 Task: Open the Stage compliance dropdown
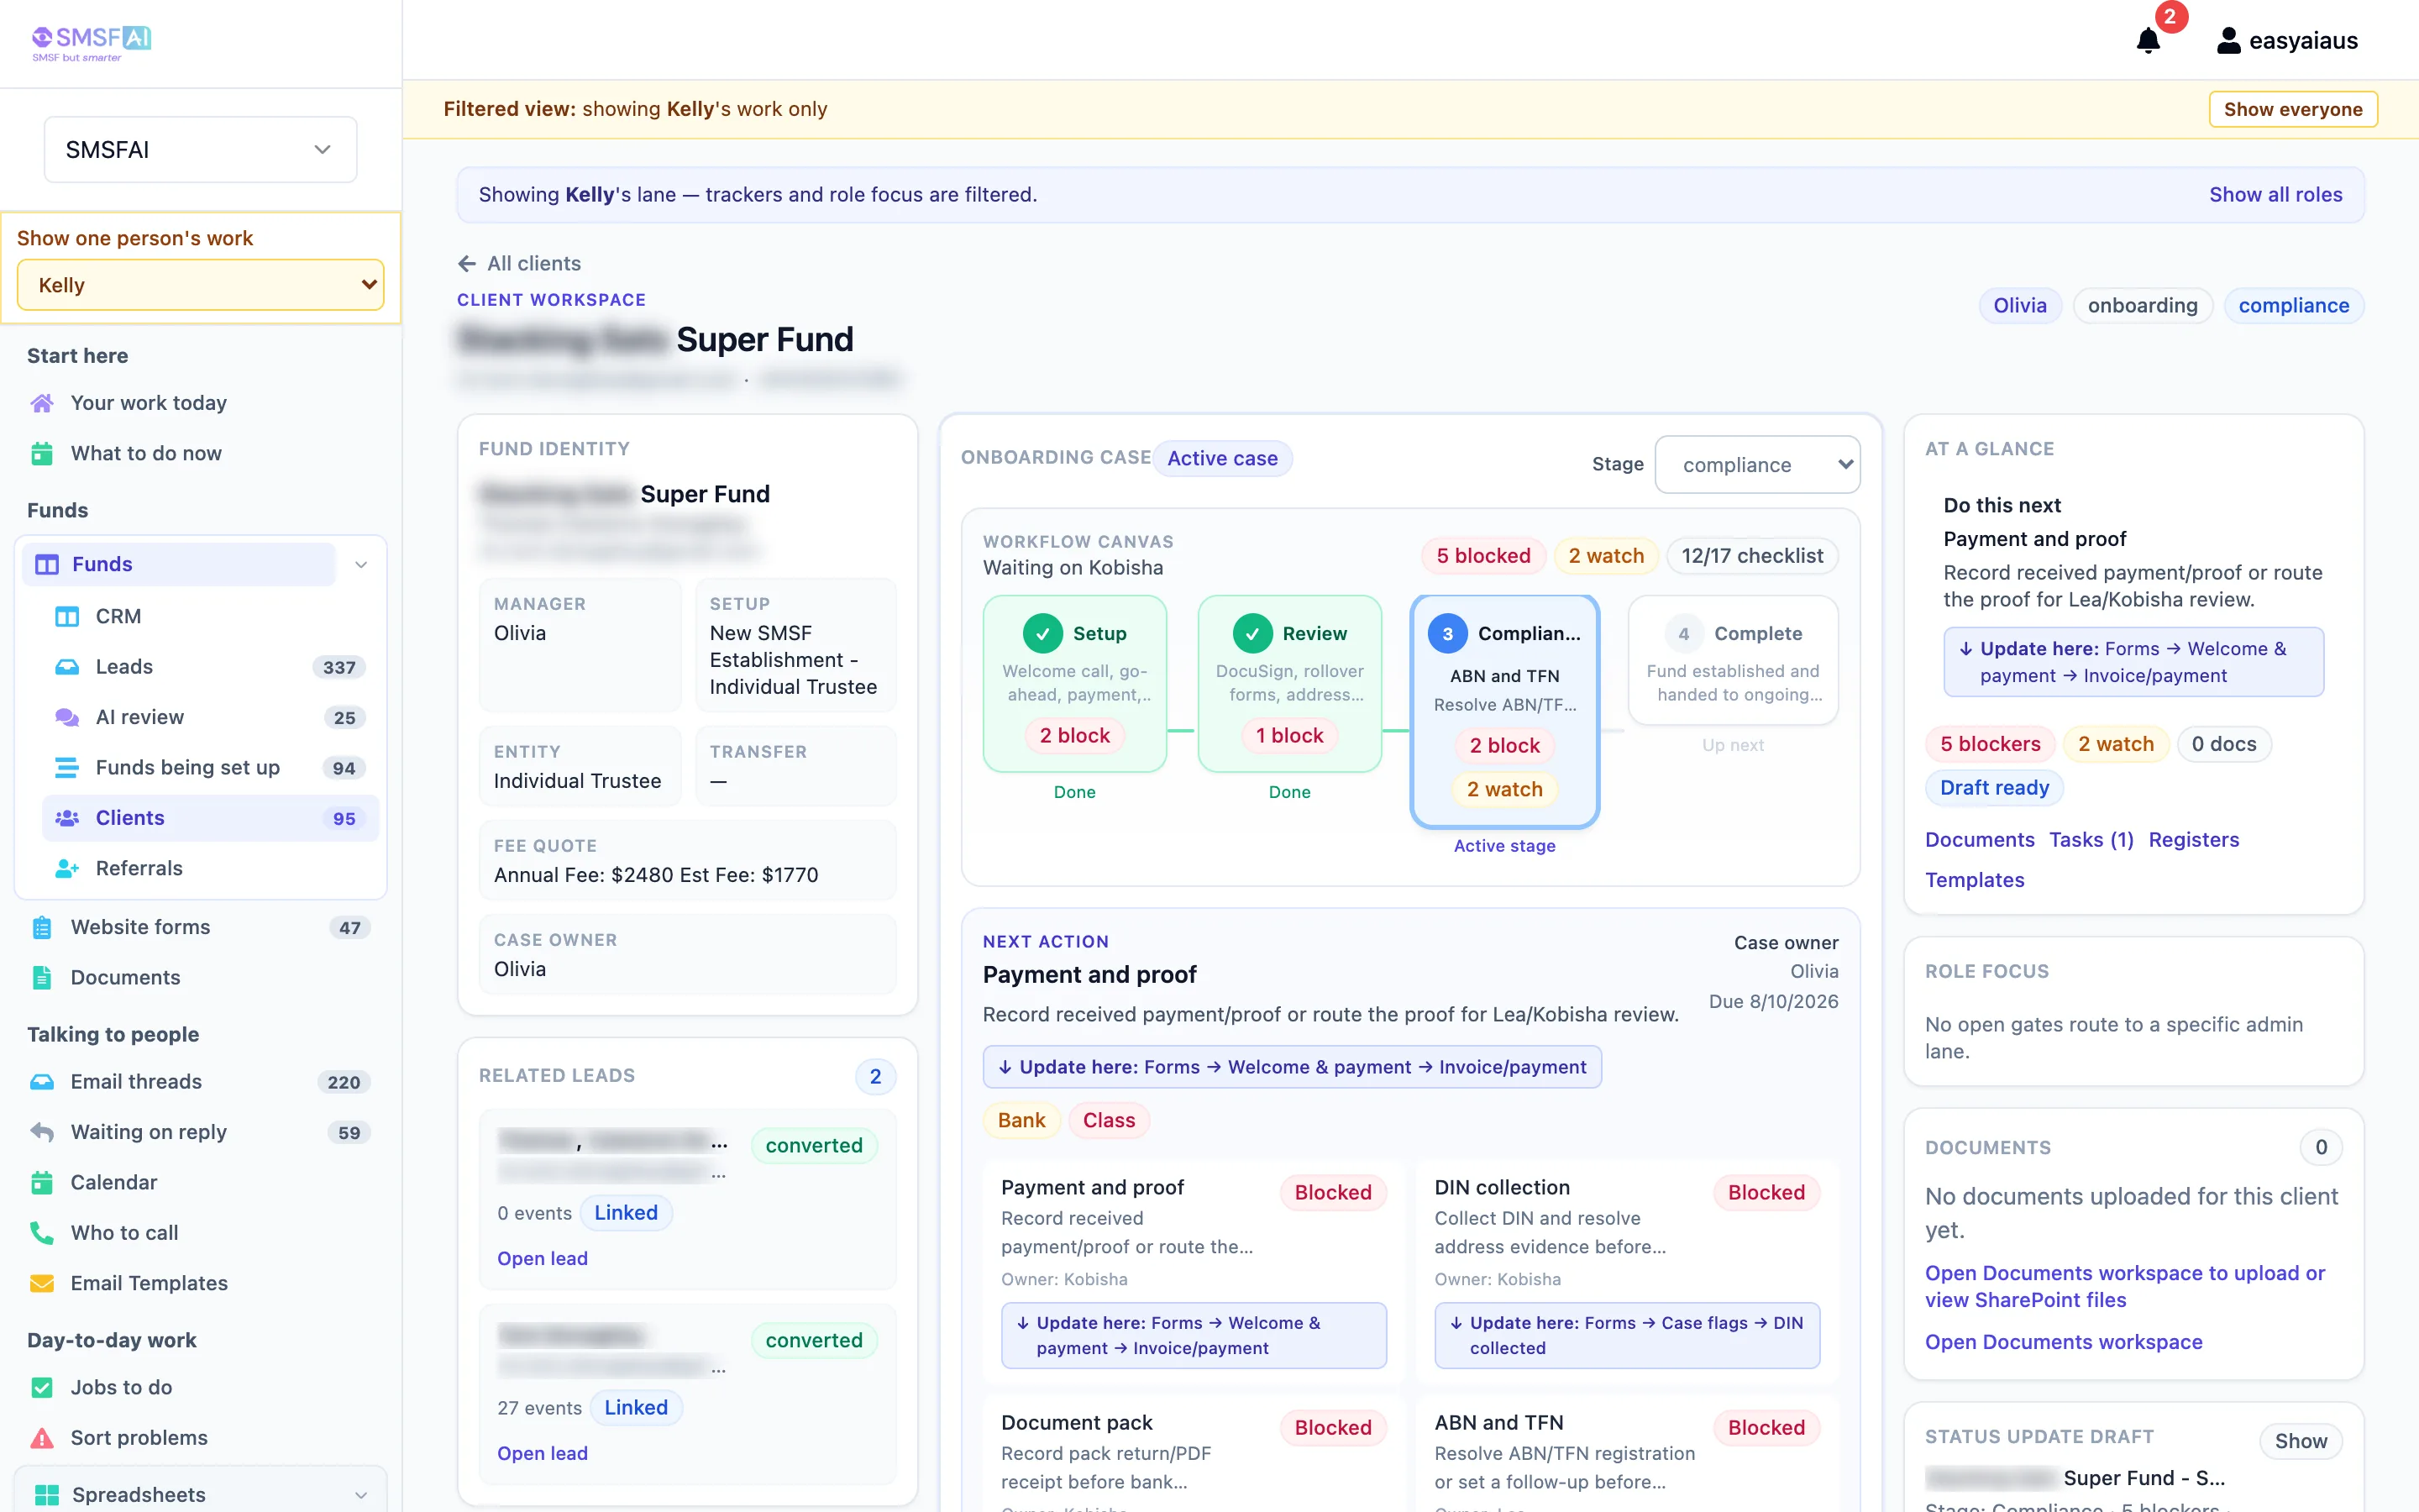click(x=1757, y=465)
